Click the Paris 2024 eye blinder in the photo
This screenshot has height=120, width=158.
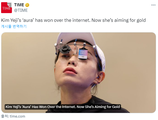pyautogui.click(x=83, y=54)
